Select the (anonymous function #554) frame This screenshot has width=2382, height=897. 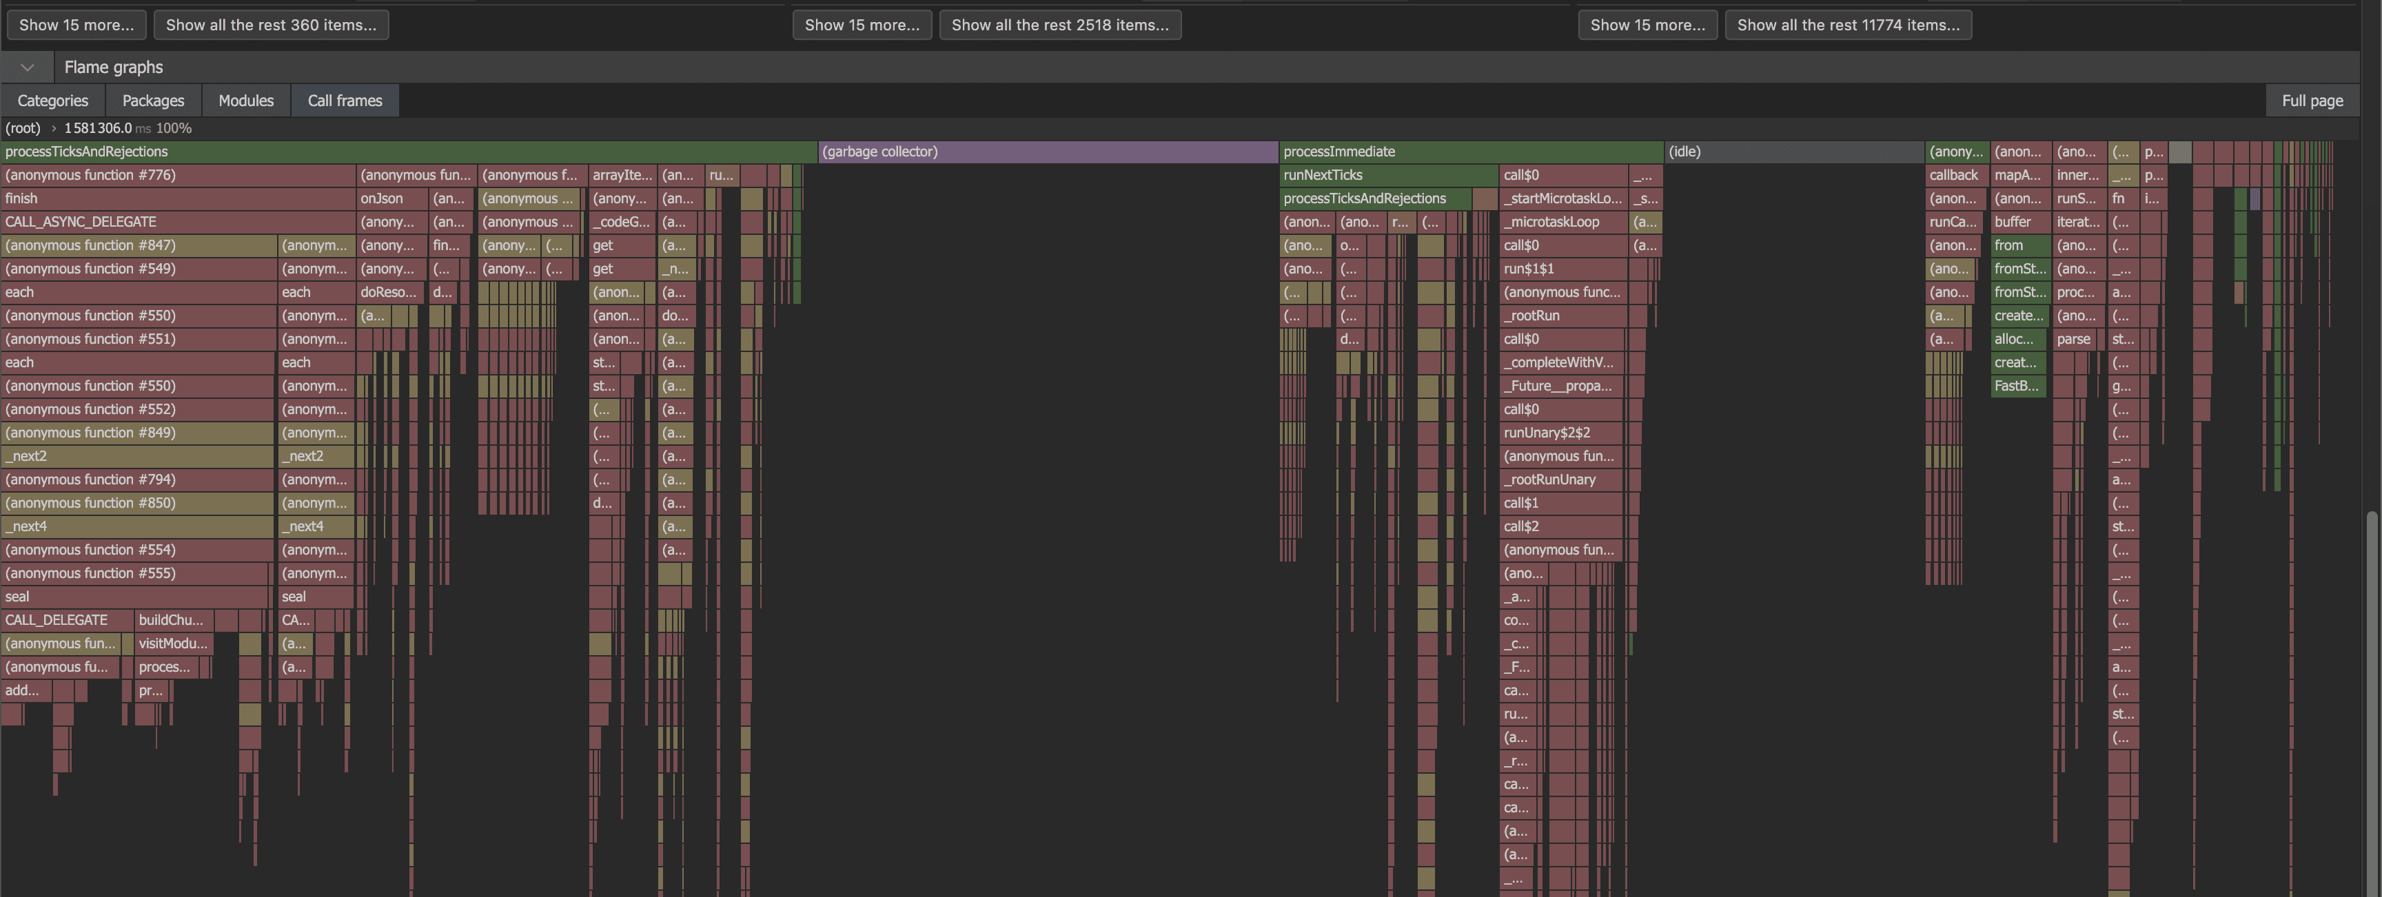pyautogui.click(x=137, y=550)
